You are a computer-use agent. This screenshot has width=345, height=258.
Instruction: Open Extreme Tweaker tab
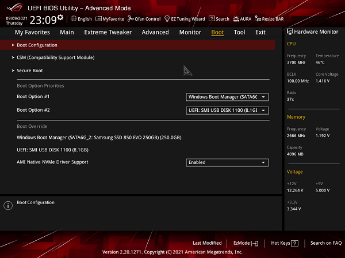coord(108,32)
